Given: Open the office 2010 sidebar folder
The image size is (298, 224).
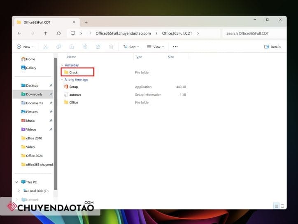Looking at the screenshot, I should pos(32,138).
